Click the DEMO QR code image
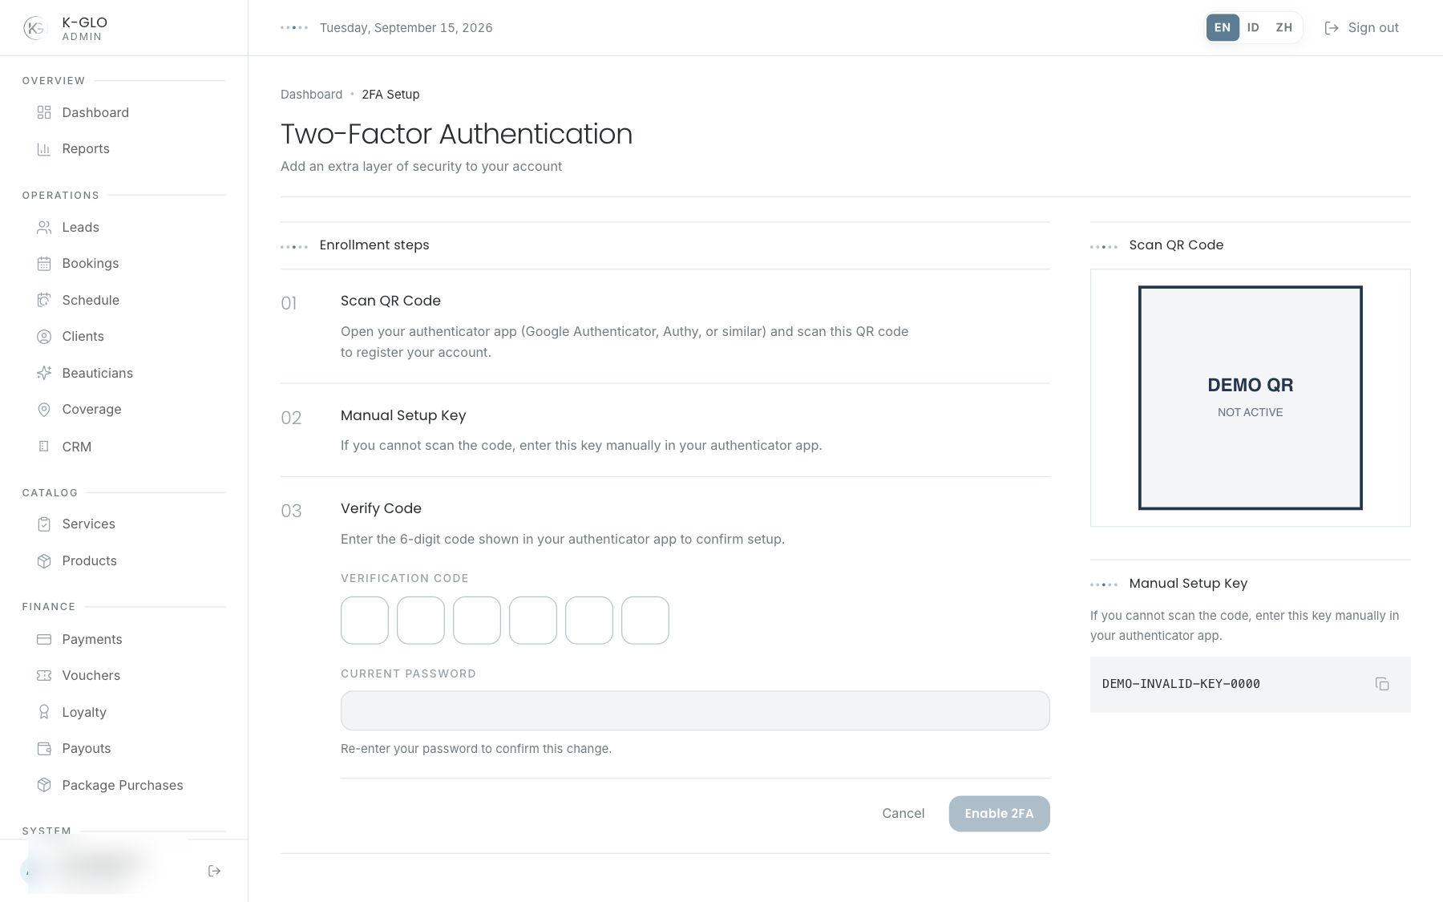The image size is (1443, 902). [1251, 398]
